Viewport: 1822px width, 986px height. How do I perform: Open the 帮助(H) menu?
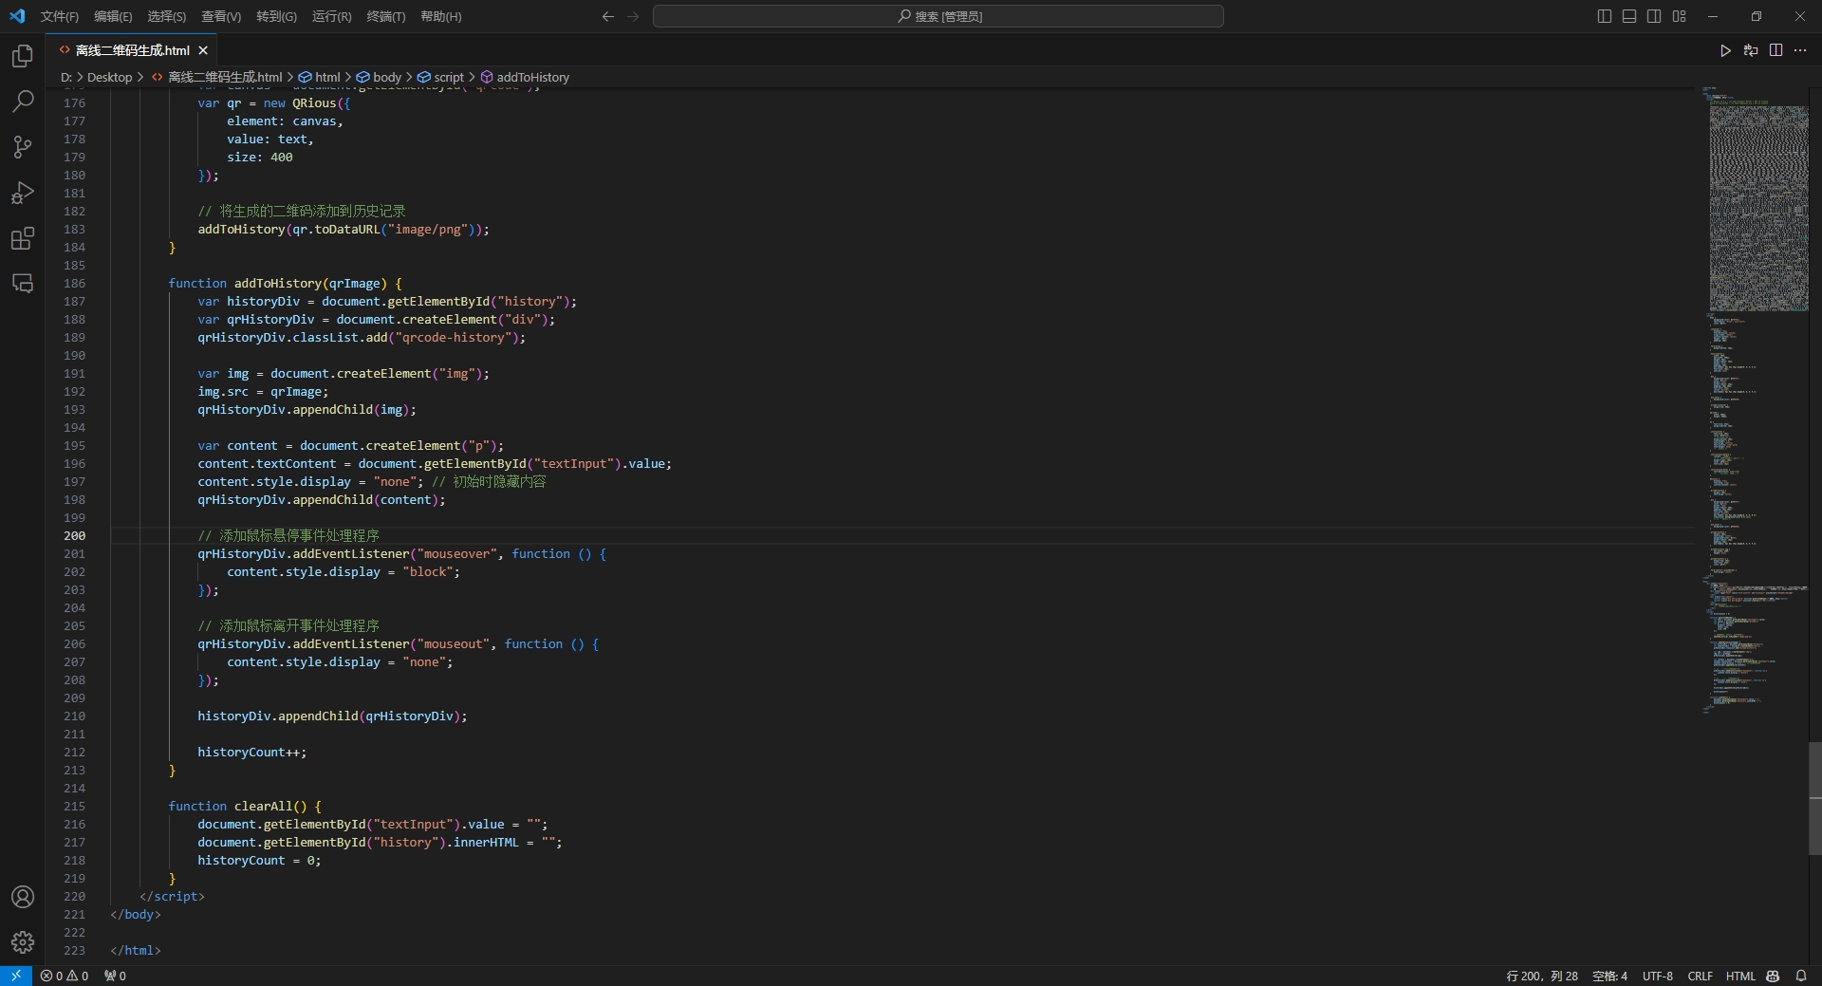click(x=441, y=16)
